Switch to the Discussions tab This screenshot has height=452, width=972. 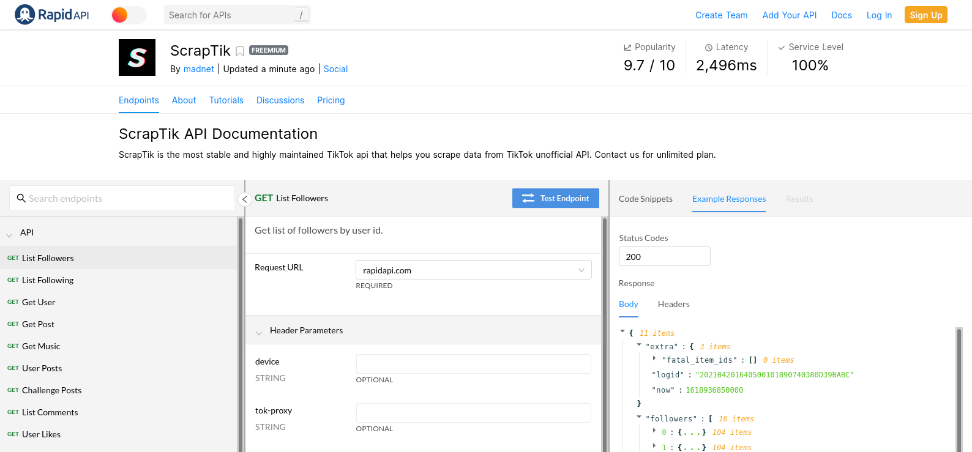pos(280,100)
